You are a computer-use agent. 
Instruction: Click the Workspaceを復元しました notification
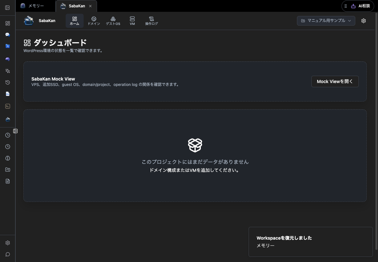[x=311, y=242]
